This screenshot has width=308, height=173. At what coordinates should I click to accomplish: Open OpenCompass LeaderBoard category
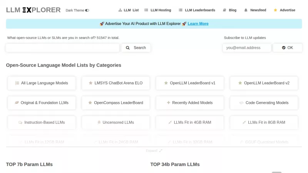116,103
